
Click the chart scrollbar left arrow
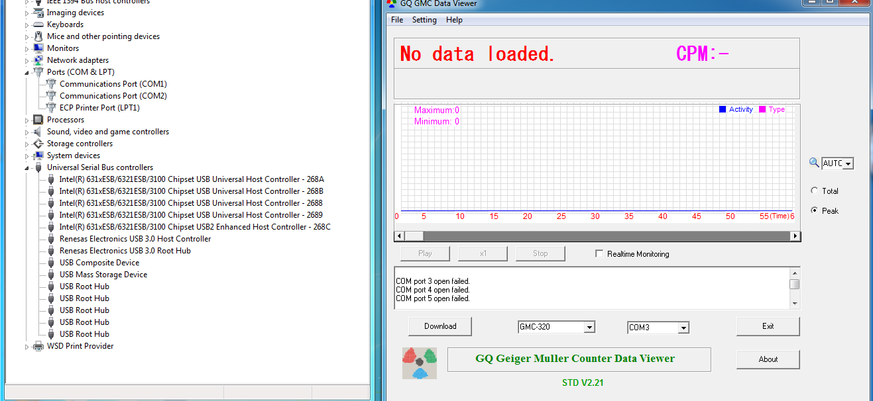(399, 236)
